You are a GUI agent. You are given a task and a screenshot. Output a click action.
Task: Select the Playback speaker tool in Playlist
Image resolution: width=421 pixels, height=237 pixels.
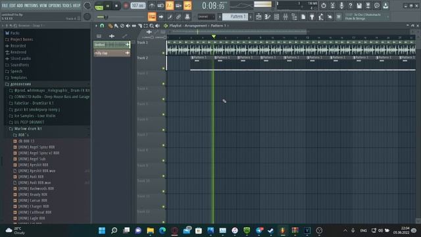157,26
